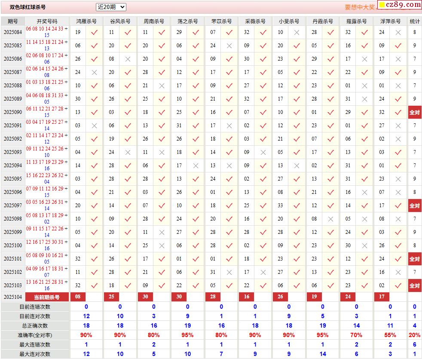Click the cross mark for 小旻杀号 in row 2025084
This screenshot has width=422, height=359.
pos(297,32)
